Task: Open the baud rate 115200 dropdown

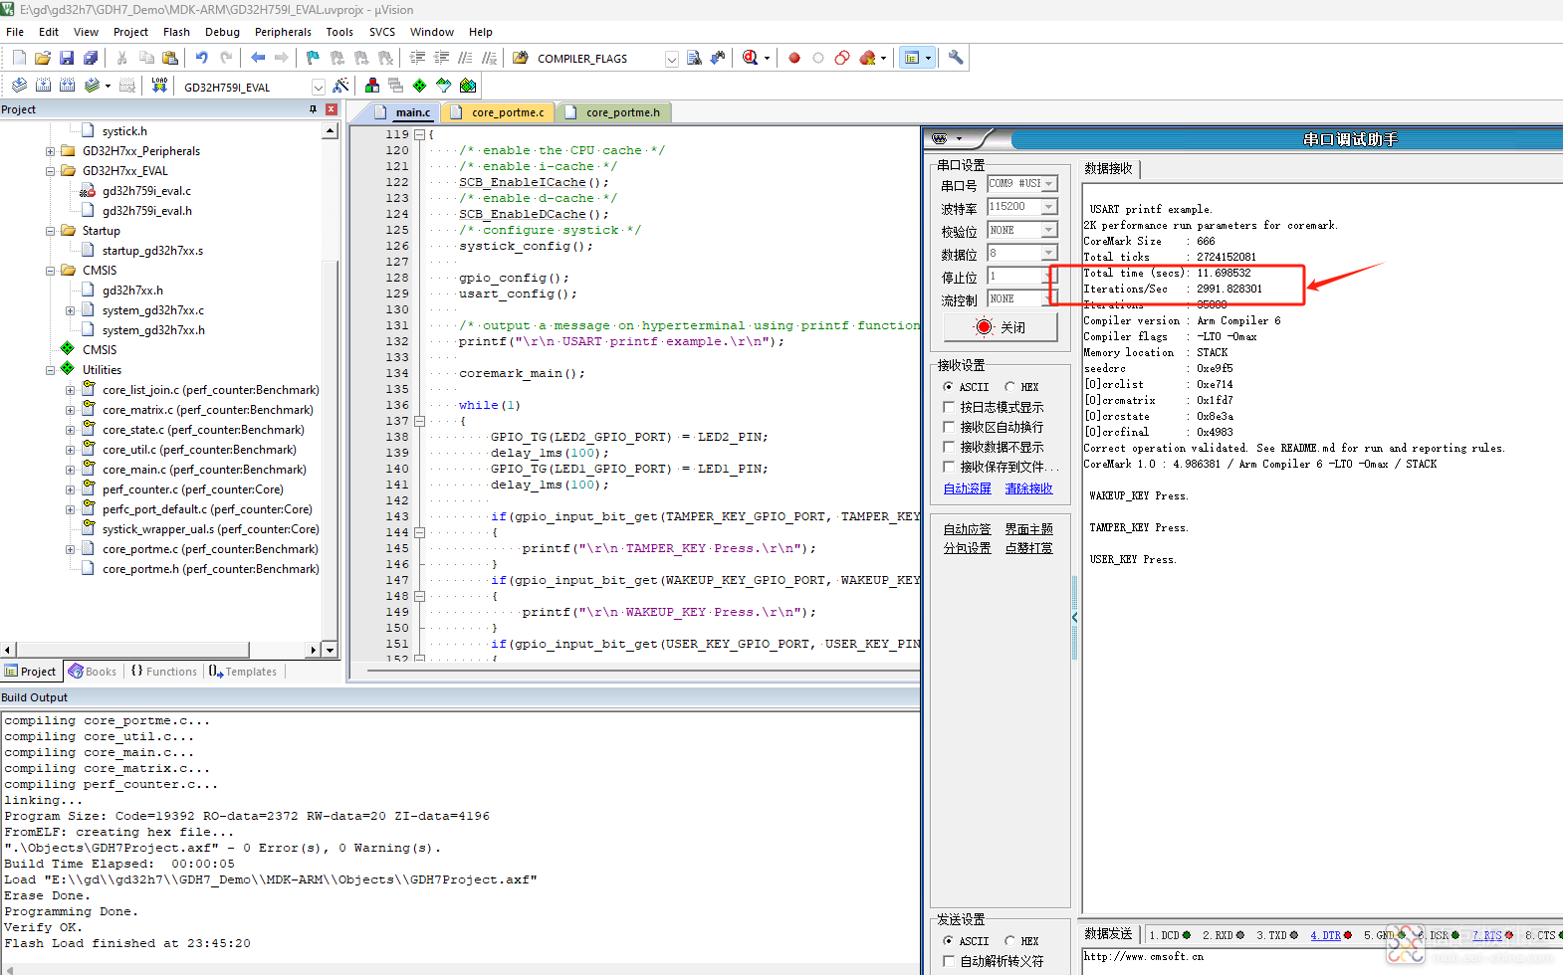Action: pyautogui.click(x=1049, y=207)
